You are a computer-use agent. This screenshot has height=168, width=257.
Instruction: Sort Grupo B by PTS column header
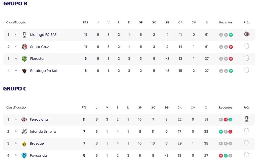[x=85, y=22]
